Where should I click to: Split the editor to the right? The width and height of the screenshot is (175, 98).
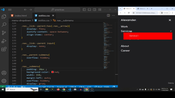click(108, 16)
